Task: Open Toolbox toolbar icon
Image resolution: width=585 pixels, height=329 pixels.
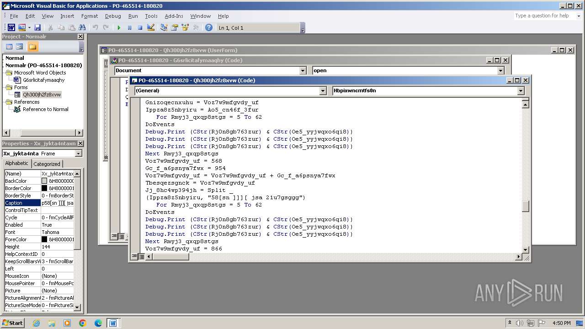Action: 196,28
